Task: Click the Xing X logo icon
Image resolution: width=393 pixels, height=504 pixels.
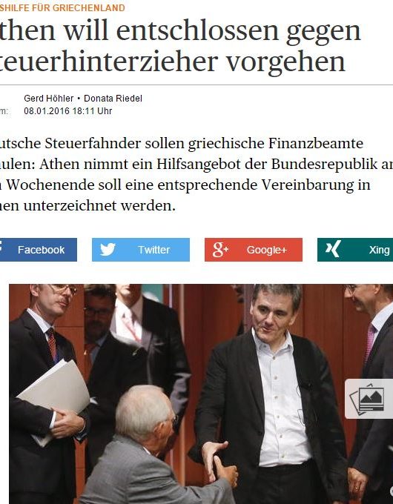Action: pos(333,250)
